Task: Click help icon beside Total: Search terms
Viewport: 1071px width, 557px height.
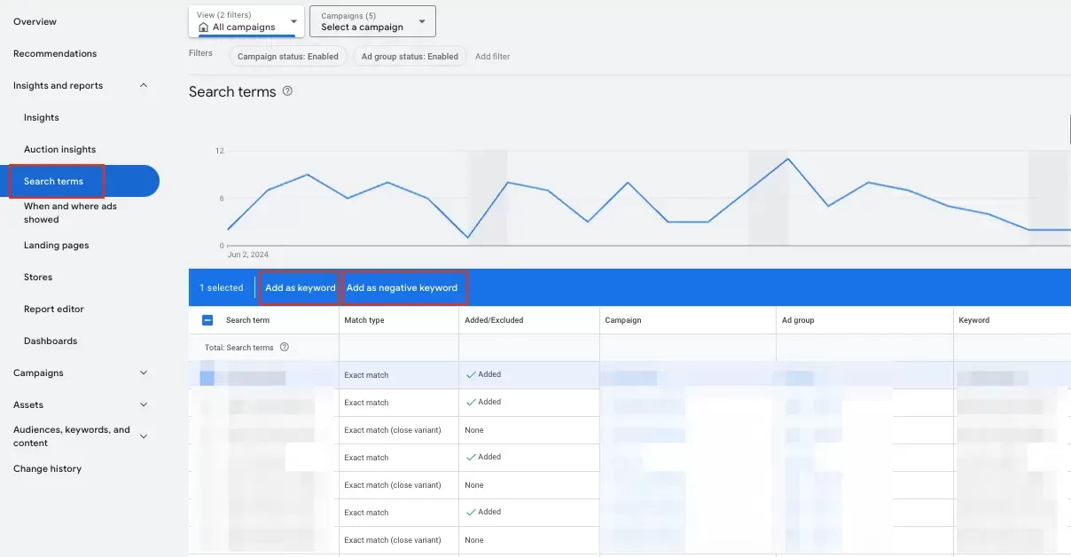Action: pyautogui.click(x=285, y=348)
